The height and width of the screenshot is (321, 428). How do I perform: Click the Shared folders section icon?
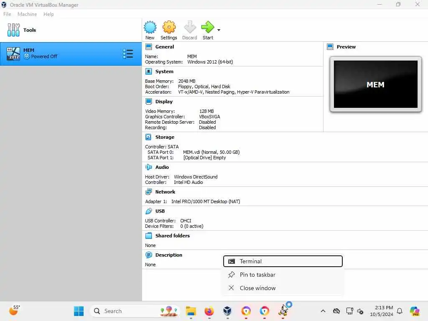(x=148, y=236)
